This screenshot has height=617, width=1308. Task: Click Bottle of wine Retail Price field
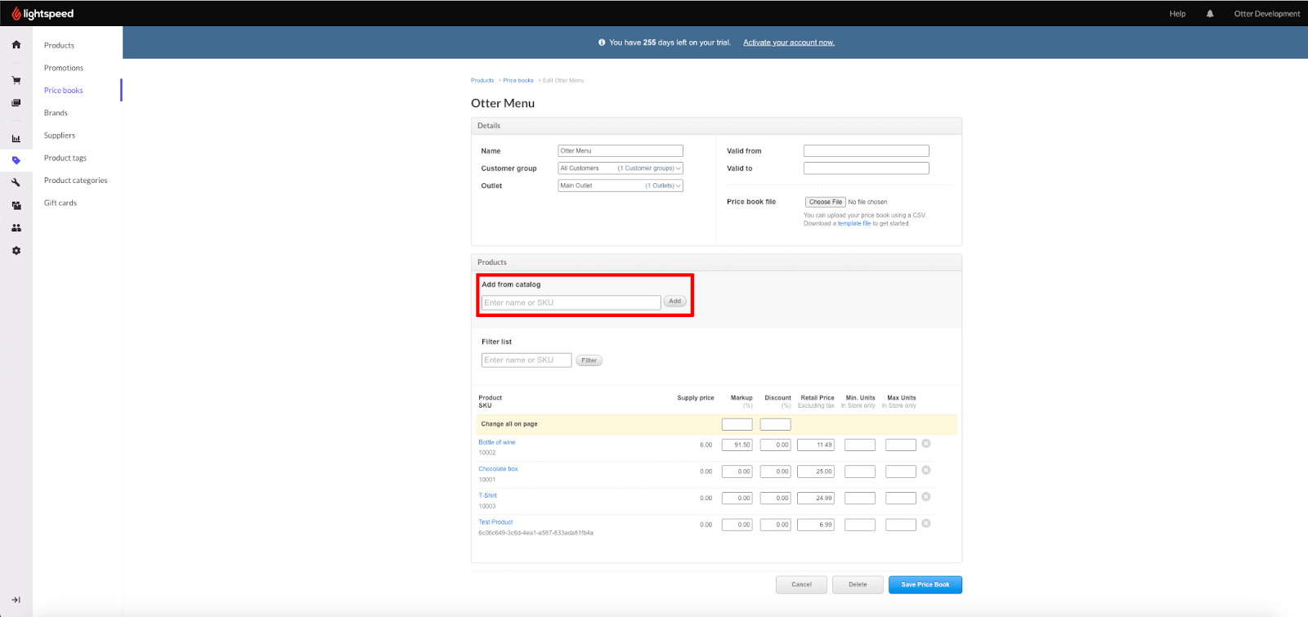click(816, 445)
